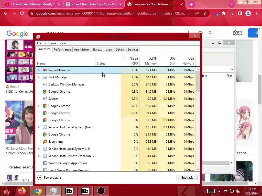Click the Google logo
Viewport: 262px width, 196px height.
click(x=17, y=33)
